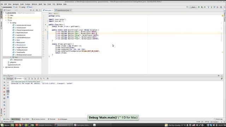Collapse the swing package in project tree
Viewport: 226px width, 127px height.
[8, 23]
